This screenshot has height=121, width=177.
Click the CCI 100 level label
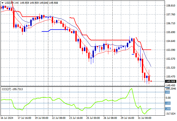[x=168, y=92]
